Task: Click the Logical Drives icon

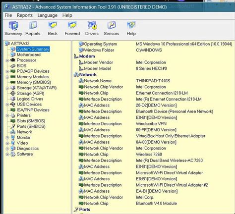Action: [13, 99]
